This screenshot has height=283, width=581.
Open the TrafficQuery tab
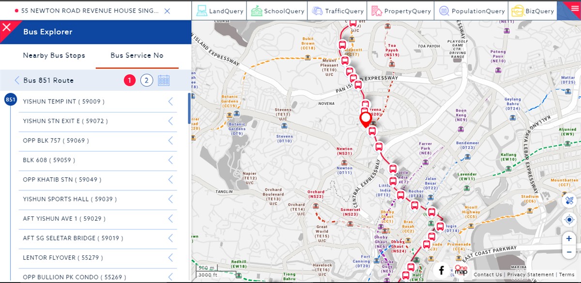pos(337,11)
